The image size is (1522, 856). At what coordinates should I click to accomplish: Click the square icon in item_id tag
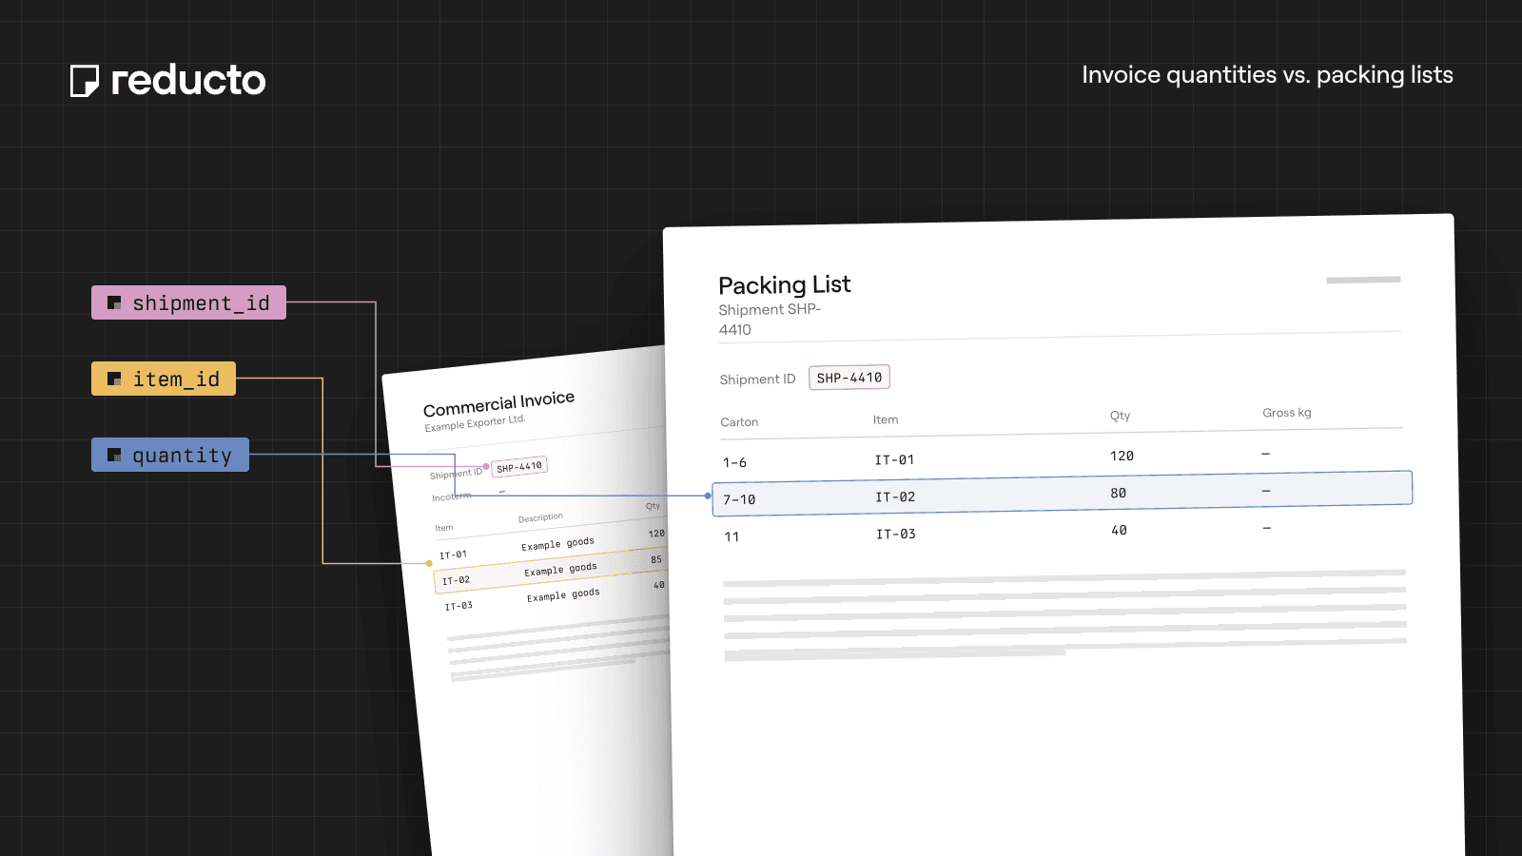point(114,379)
